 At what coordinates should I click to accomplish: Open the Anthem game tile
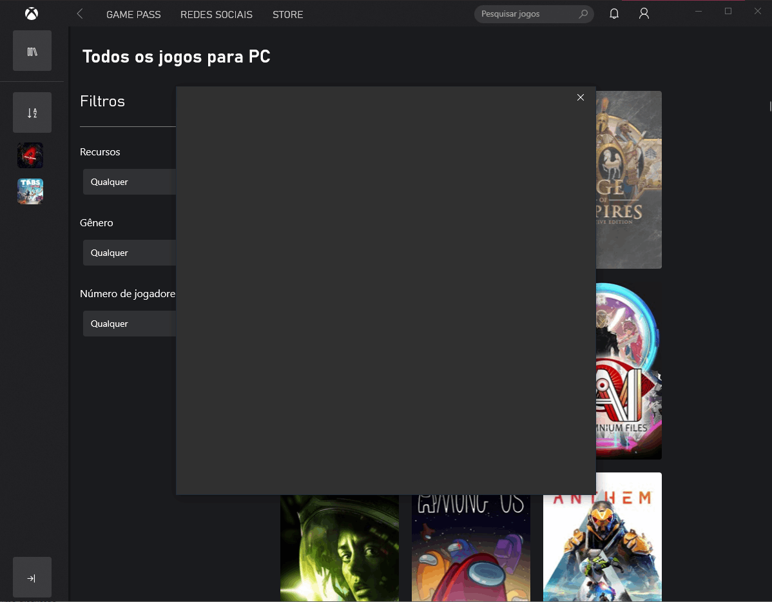tap(602, 537)
